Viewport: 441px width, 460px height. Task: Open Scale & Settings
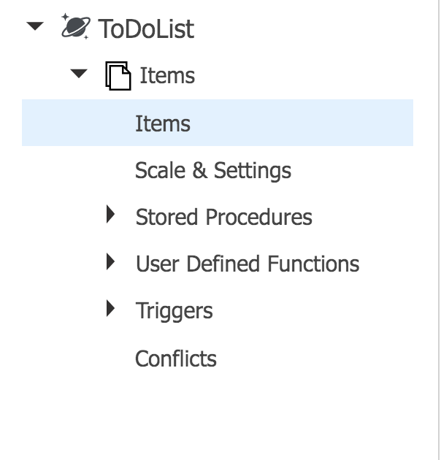click(x=212, y=170)
